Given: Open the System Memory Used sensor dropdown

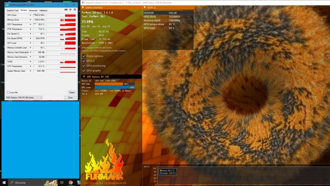Looking at the screenshot, I should (30, 71).
